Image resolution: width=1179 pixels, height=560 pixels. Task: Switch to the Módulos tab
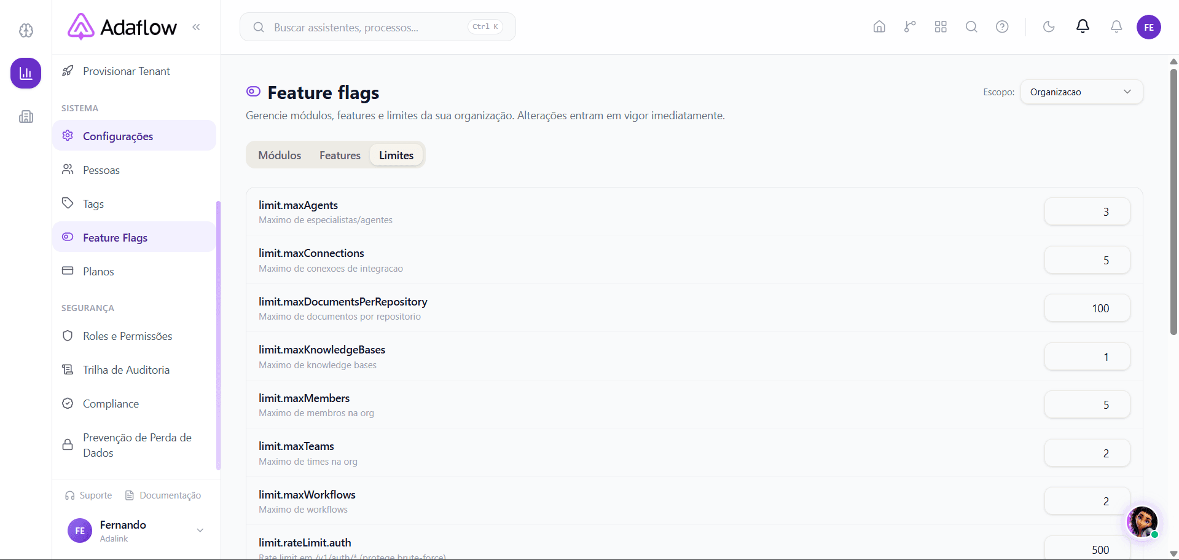point(280,156)
